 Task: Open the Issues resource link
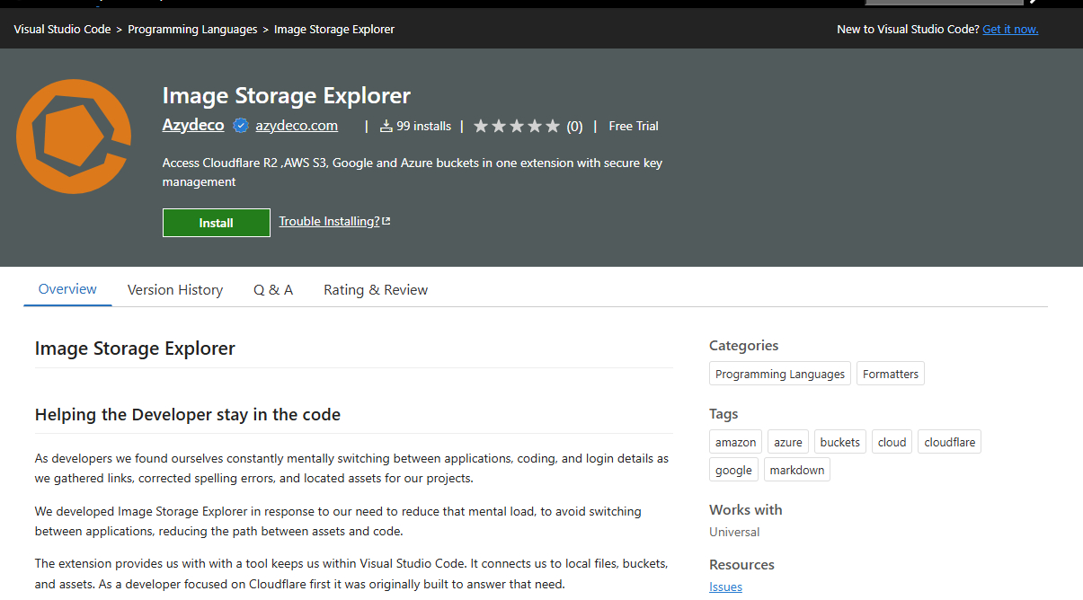725,587
